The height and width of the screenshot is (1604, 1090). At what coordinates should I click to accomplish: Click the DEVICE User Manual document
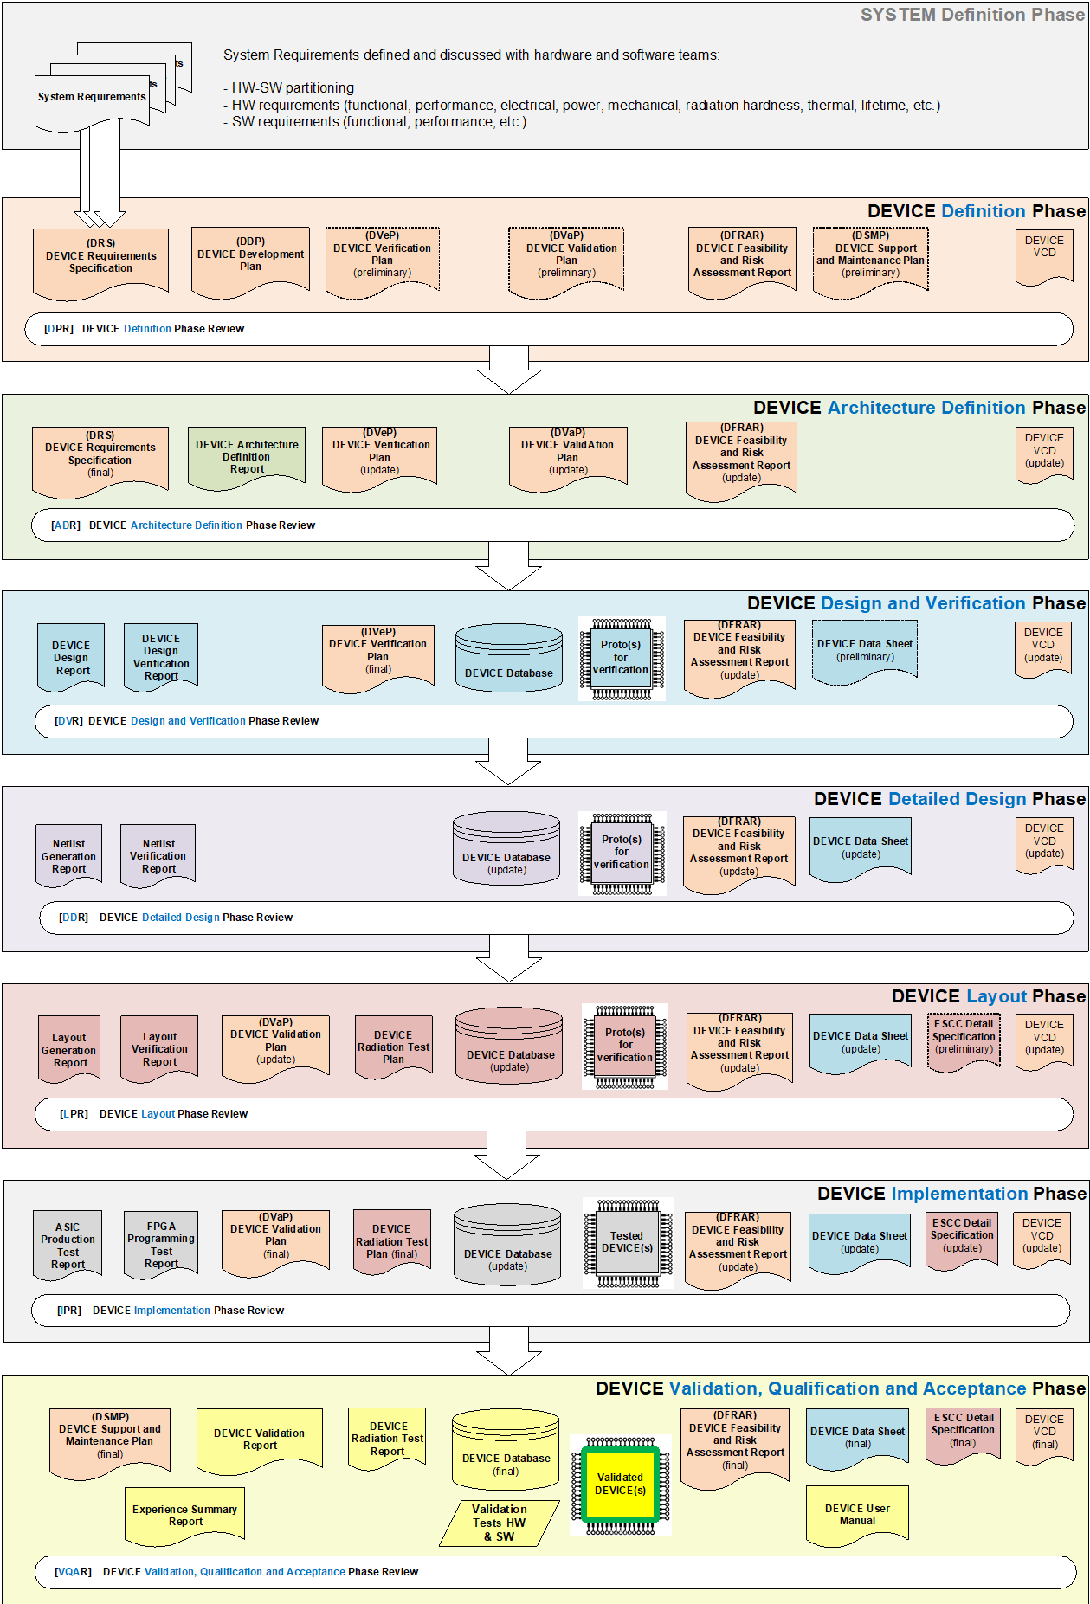pos(857,1514)
